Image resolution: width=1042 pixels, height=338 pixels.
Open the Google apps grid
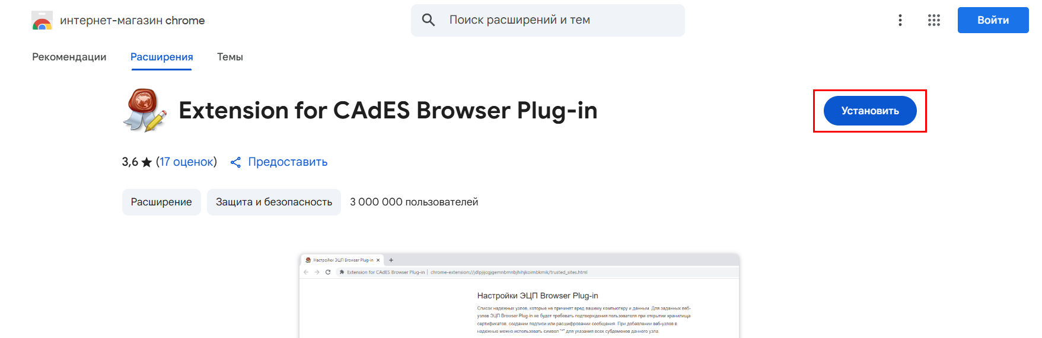point(933,20)
